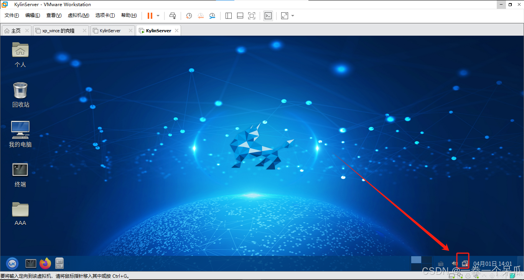
Task: Expand the stretch display dropdown arrow
Action: 293,16
